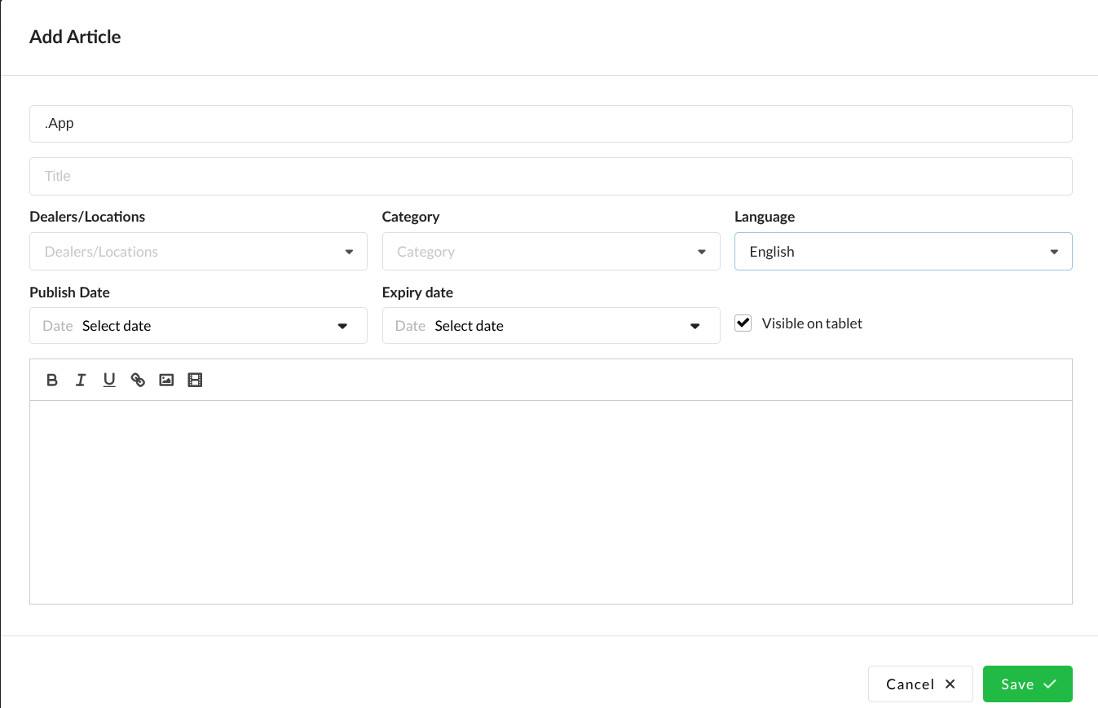Open the Dealers/Locations dropdown
The width and height of the screenshot is (1098, 708).
(198, 252)
